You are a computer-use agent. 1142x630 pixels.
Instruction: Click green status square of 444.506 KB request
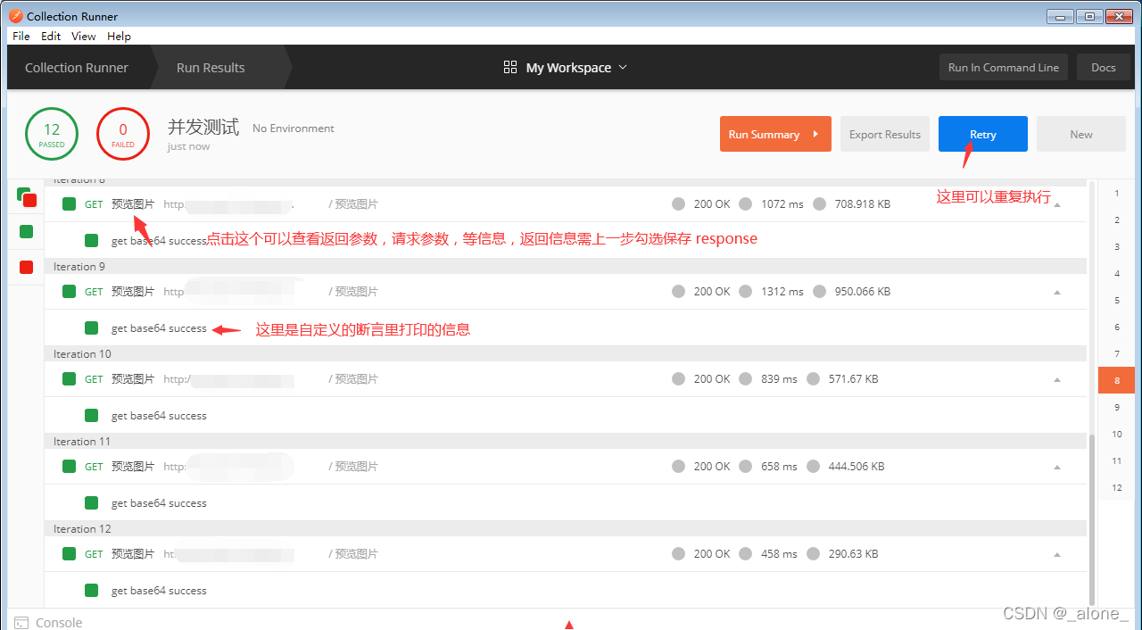coord(69,467)
